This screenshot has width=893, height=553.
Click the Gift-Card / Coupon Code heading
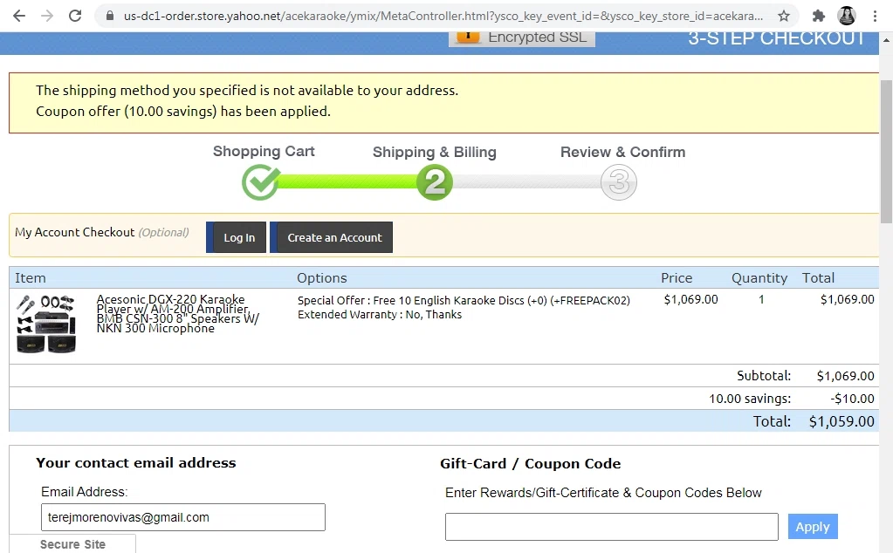tap(530, 464)
